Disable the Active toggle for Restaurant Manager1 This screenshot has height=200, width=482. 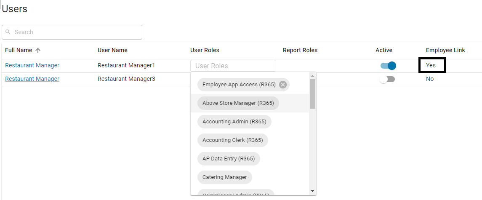click(x=388, y=66)
